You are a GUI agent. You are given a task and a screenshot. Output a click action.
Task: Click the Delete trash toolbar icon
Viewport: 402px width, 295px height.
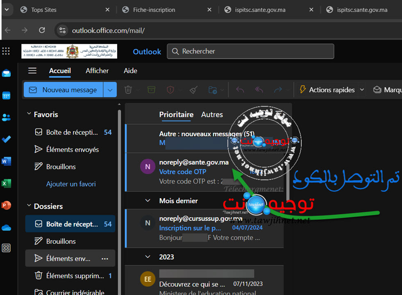[128, 90]
